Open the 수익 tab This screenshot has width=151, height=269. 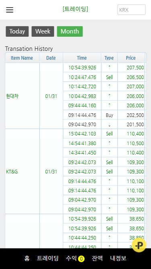71,259
